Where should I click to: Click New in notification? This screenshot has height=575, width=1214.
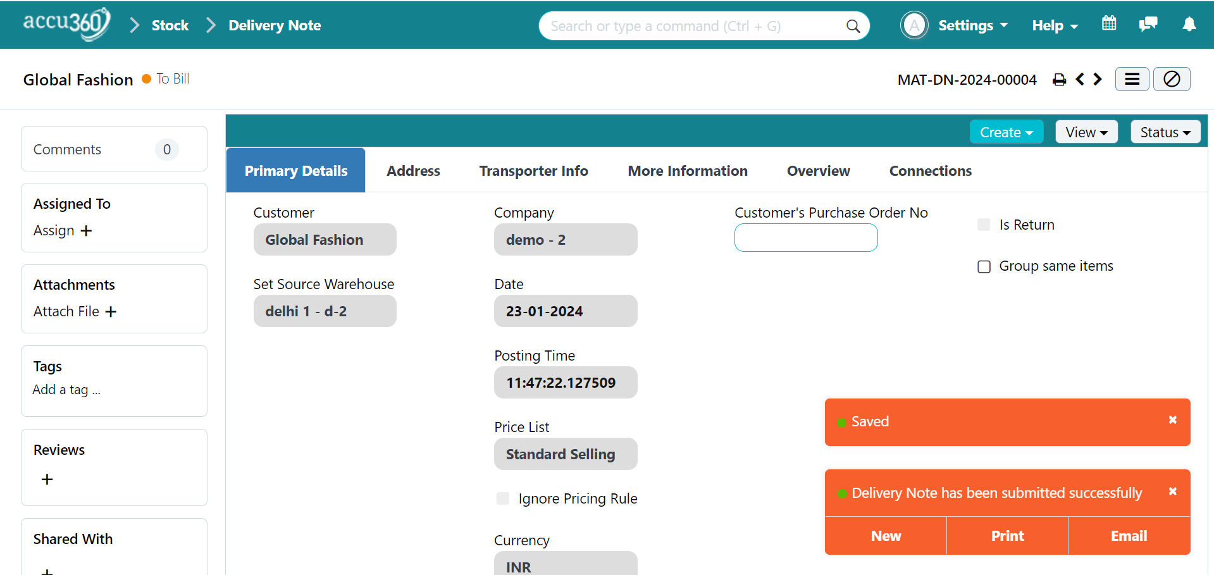point(886,536)
